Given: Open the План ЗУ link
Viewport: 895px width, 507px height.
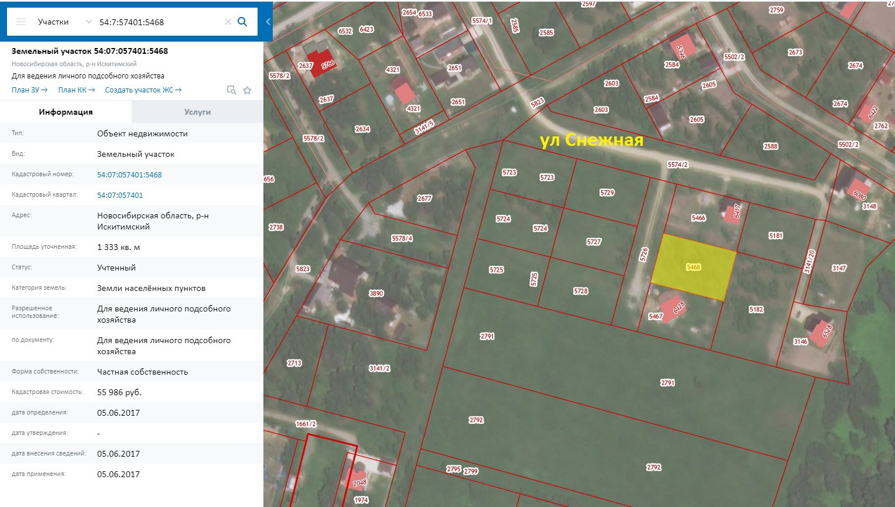Looking at the screenshot, I should tap(30, 90).
